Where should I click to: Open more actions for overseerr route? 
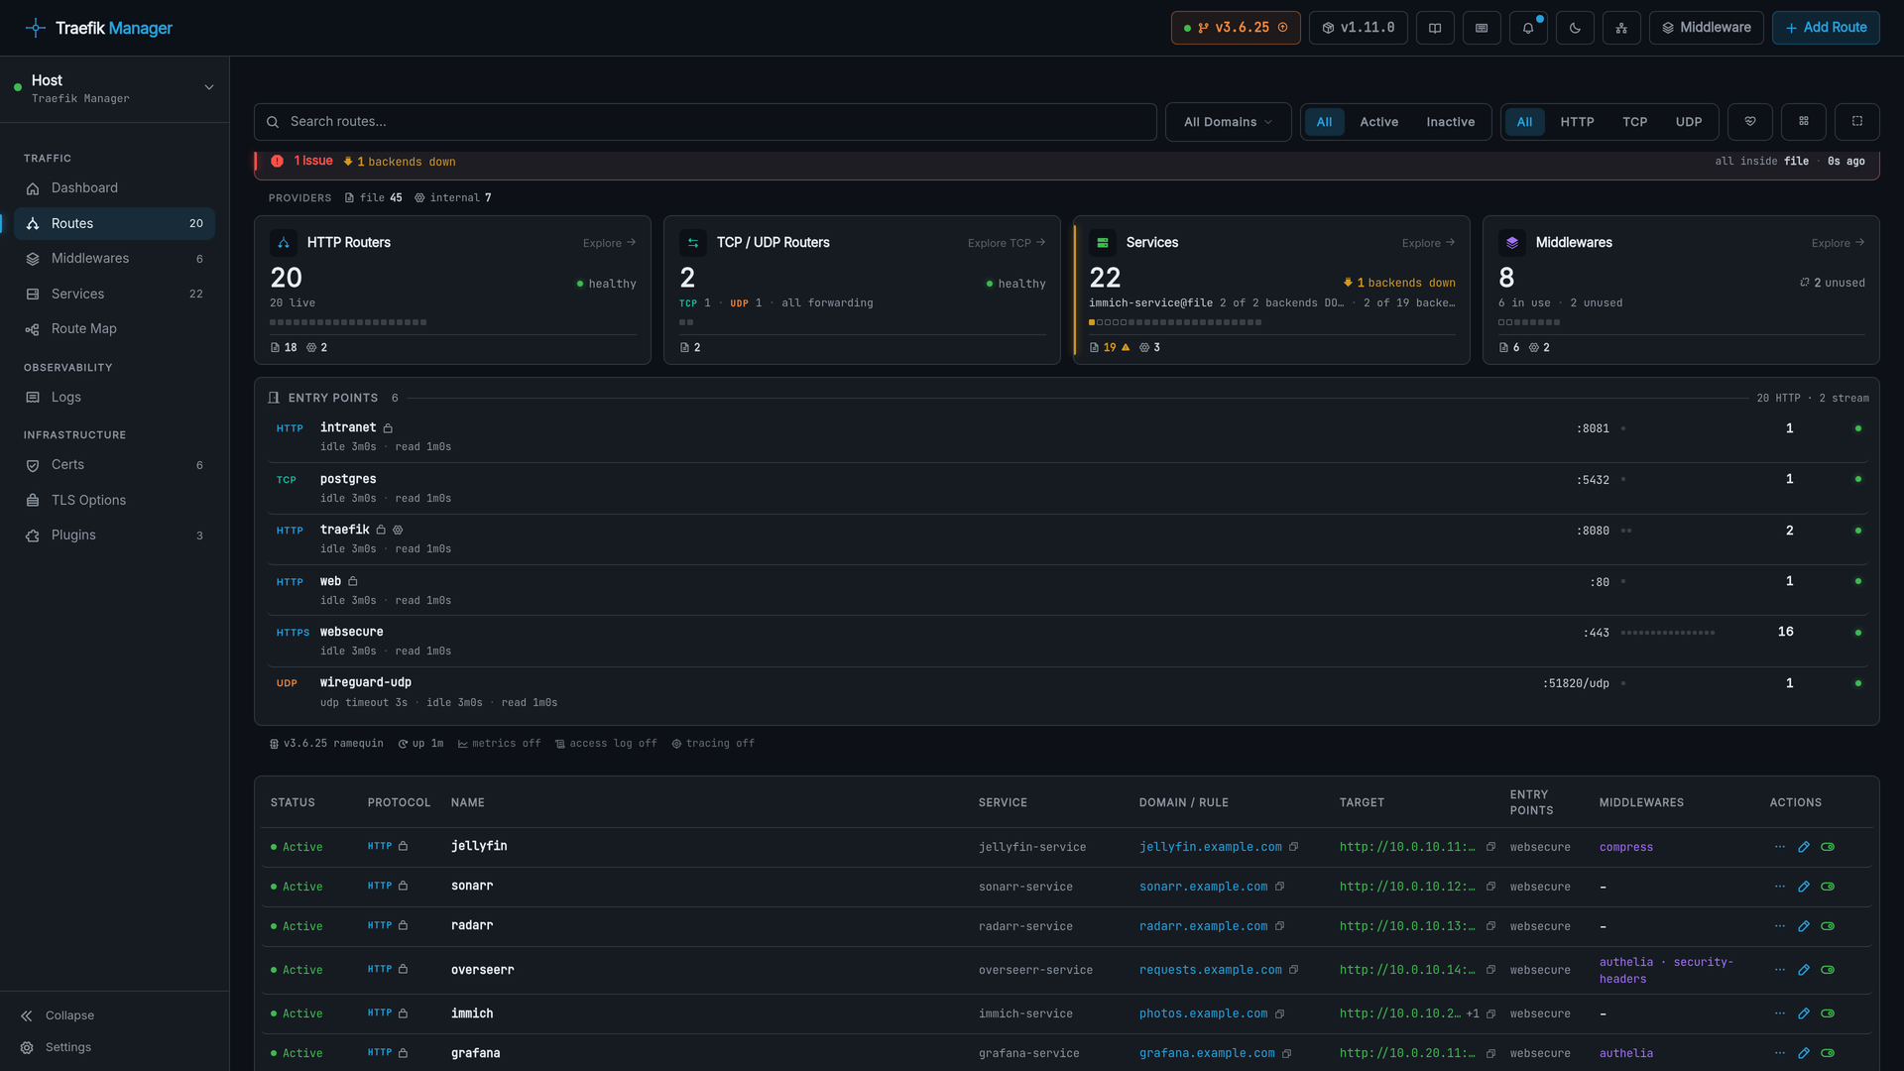click(1780, 970)
